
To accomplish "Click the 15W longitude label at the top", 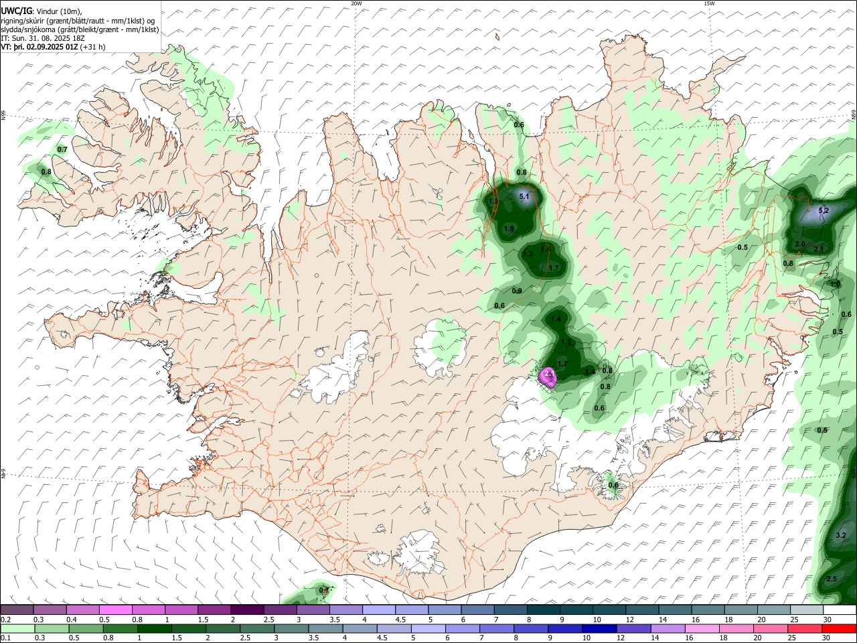I will 709,3.
